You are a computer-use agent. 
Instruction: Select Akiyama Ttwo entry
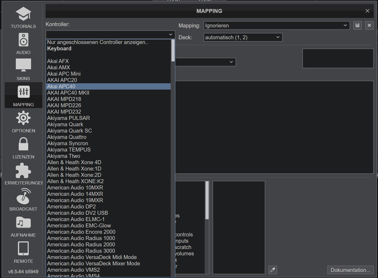(109, 156)
